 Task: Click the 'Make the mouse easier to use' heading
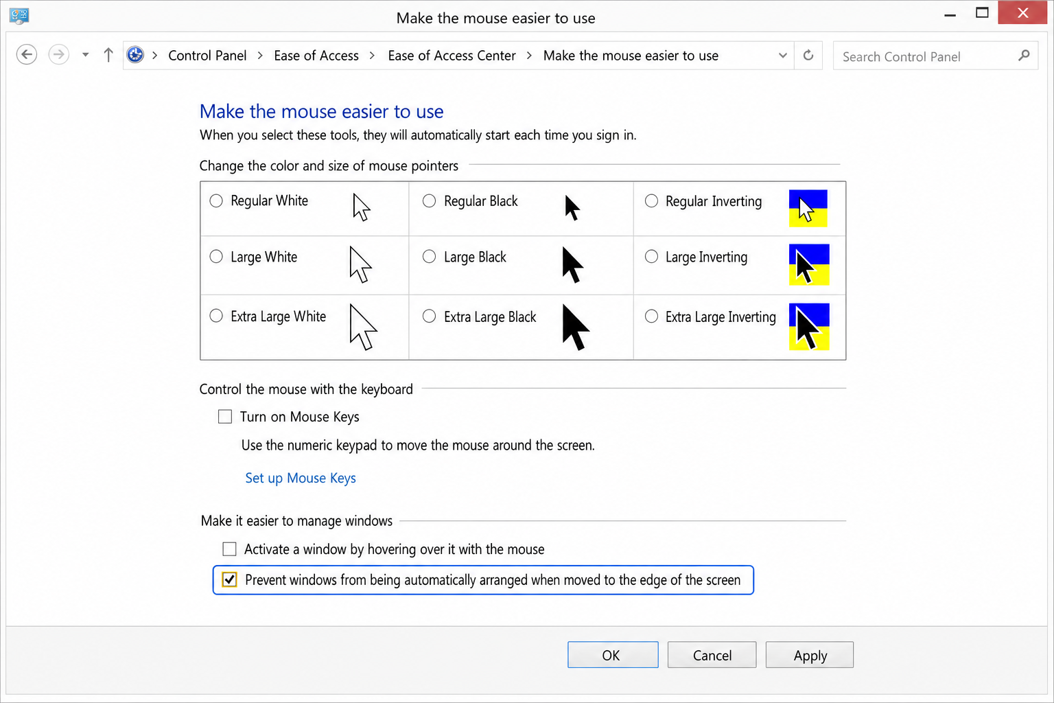tap(321, 111)
